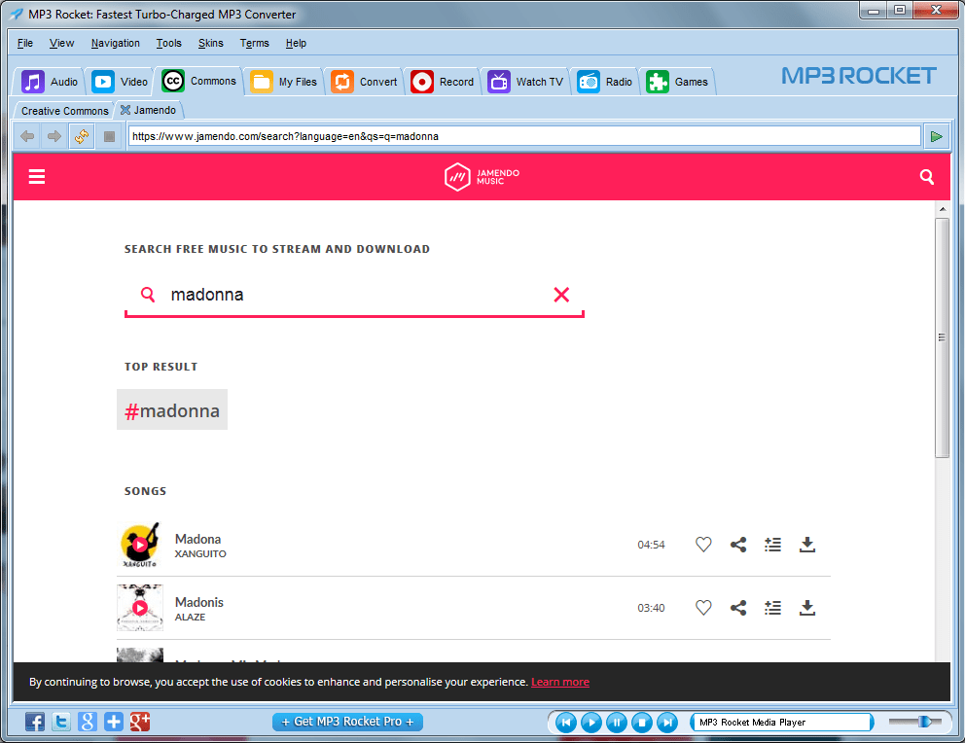Add Madonis to playlist

click(773, 608)
